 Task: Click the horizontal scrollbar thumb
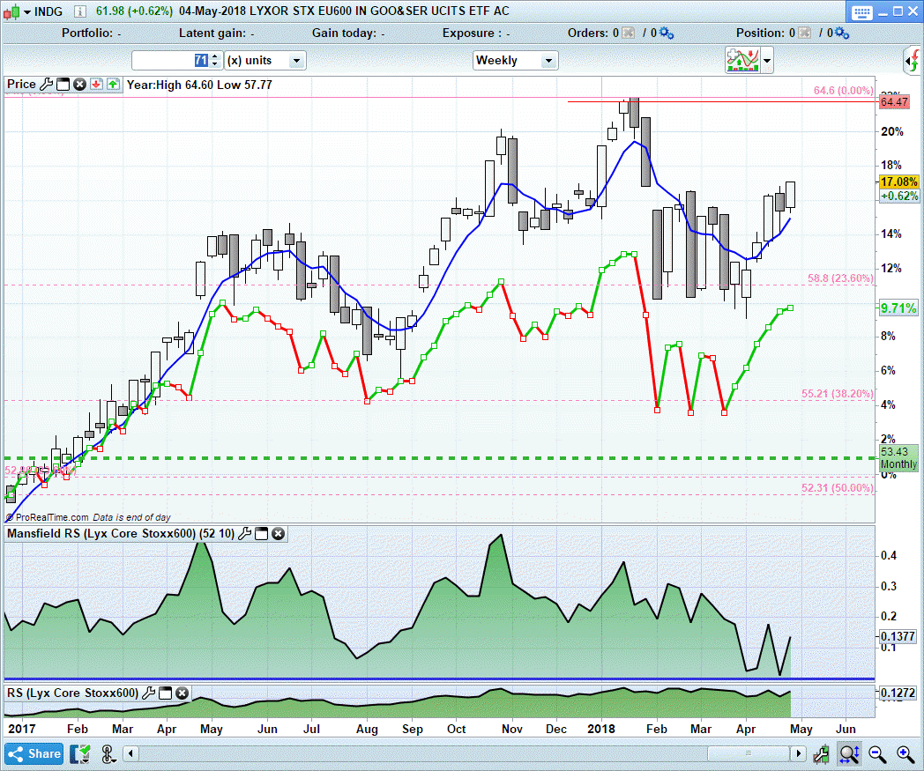pos(749,753)
